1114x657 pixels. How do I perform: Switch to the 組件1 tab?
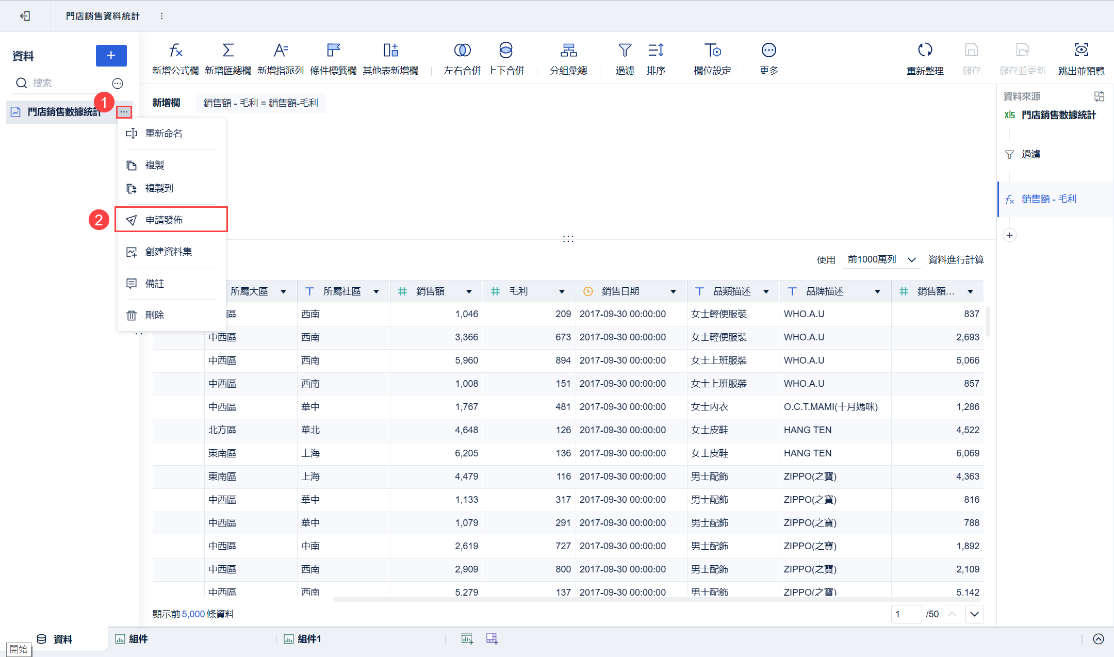pyautogui.click(x=308, y=639)
